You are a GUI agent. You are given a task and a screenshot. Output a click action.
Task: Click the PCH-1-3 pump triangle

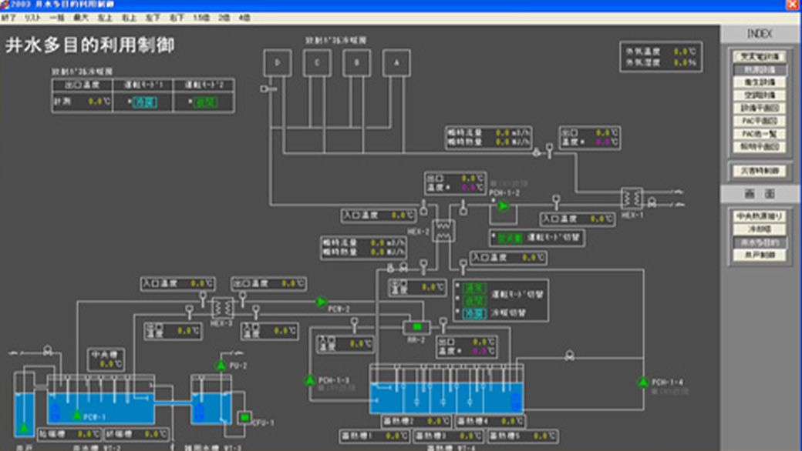point(310,379)
